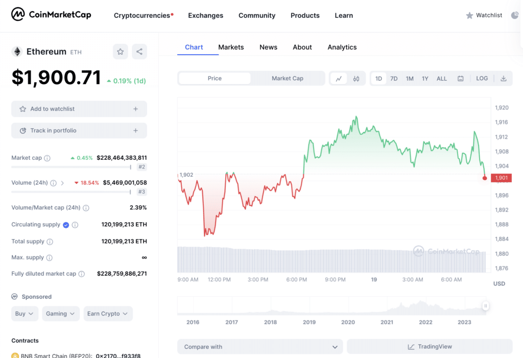Open the Compare with dropdown
Screen dimensions: 523x358
tap(260, 347)
